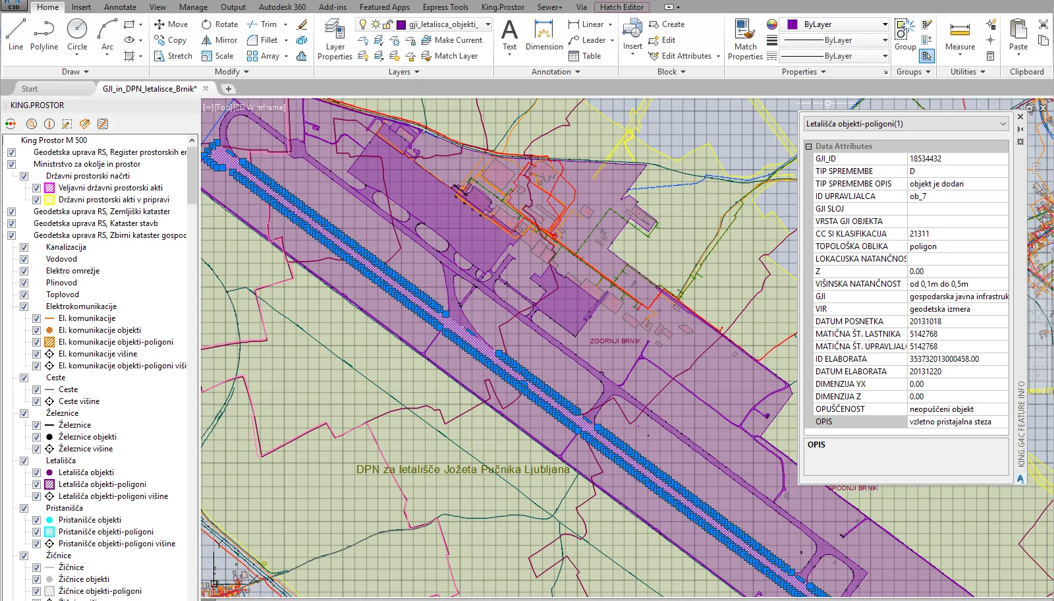Disable Letališča objekti layer visibility
Viewport: 1054px width, 601px height.
[x=37, y=472]
